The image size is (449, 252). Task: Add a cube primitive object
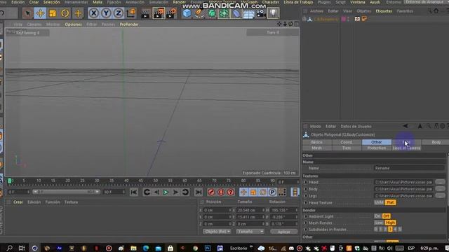coord(187,13)
